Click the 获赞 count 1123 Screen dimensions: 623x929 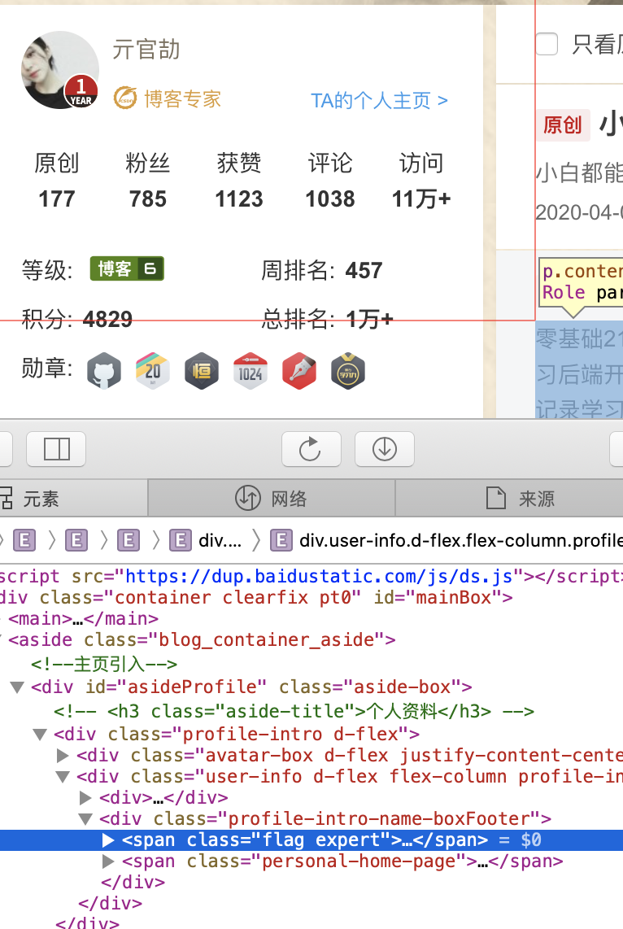point(238,199)
